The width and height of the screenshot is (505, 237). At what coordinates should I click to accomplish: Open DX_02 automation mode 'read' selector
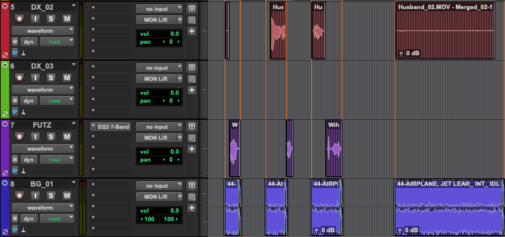(x=57, y=42)
